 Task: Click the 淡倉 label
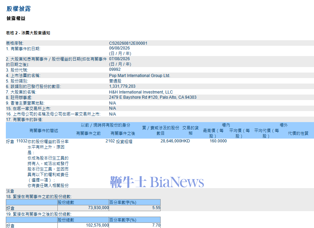point(10,191)
